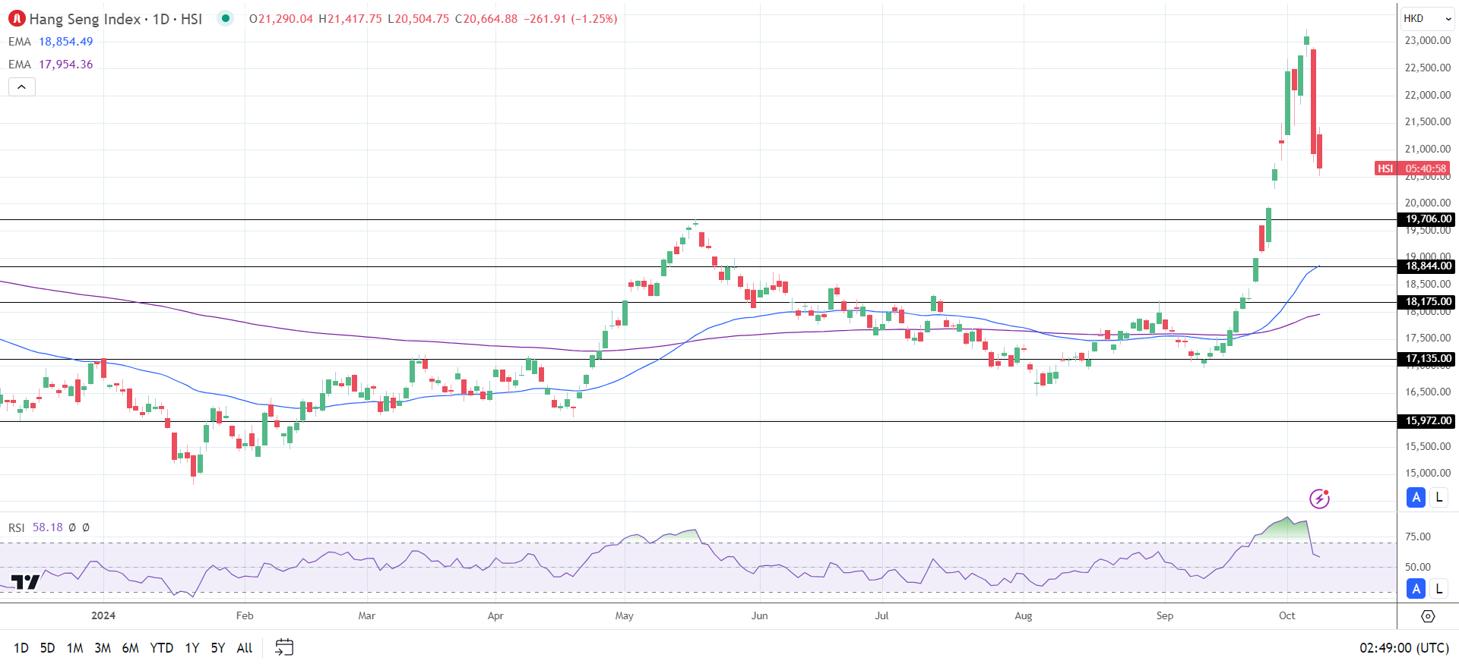Select the 1D time range
The height and width of the screenshot is (664, 1459).
[x=21, y=648]
